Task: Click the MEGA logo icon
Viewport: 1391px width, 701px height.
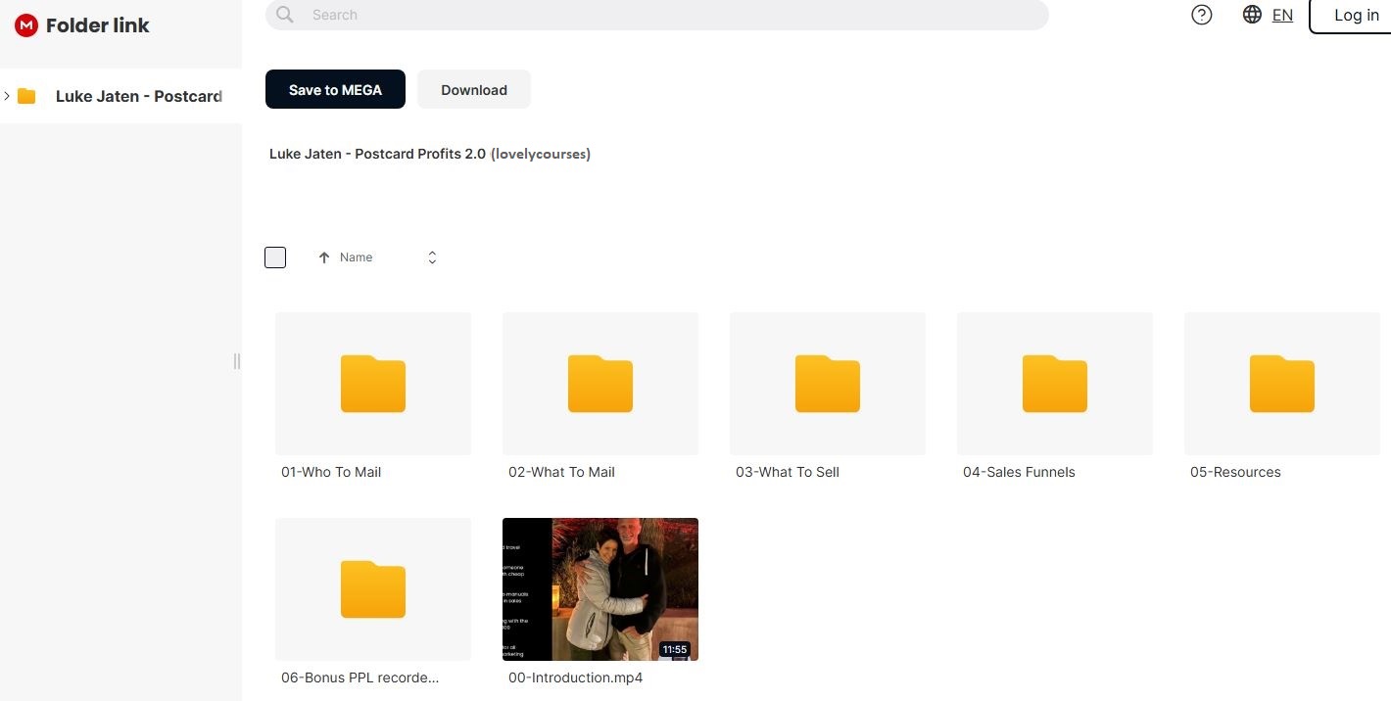Action: pos(26,25)
